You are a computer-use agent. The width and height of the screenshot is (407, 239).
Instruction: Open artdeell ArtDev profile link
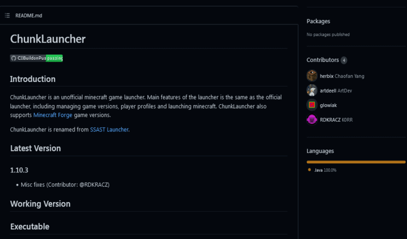(x=336, y=90)
